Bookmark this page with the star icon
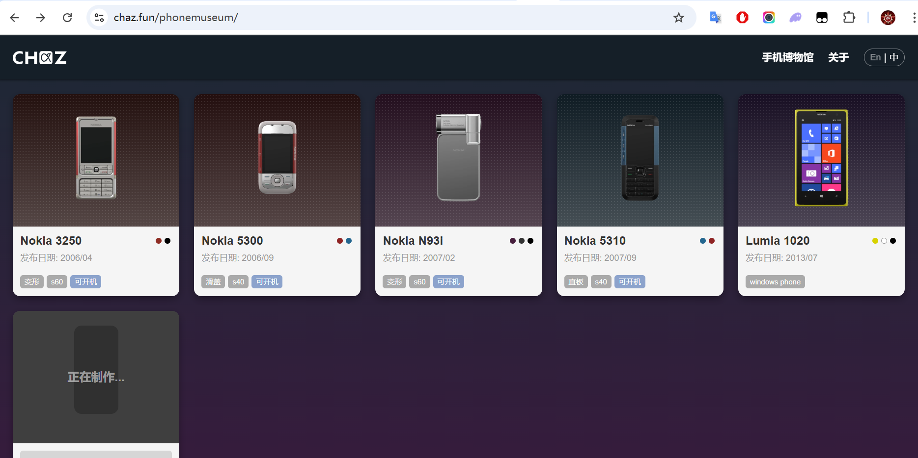 679,18
